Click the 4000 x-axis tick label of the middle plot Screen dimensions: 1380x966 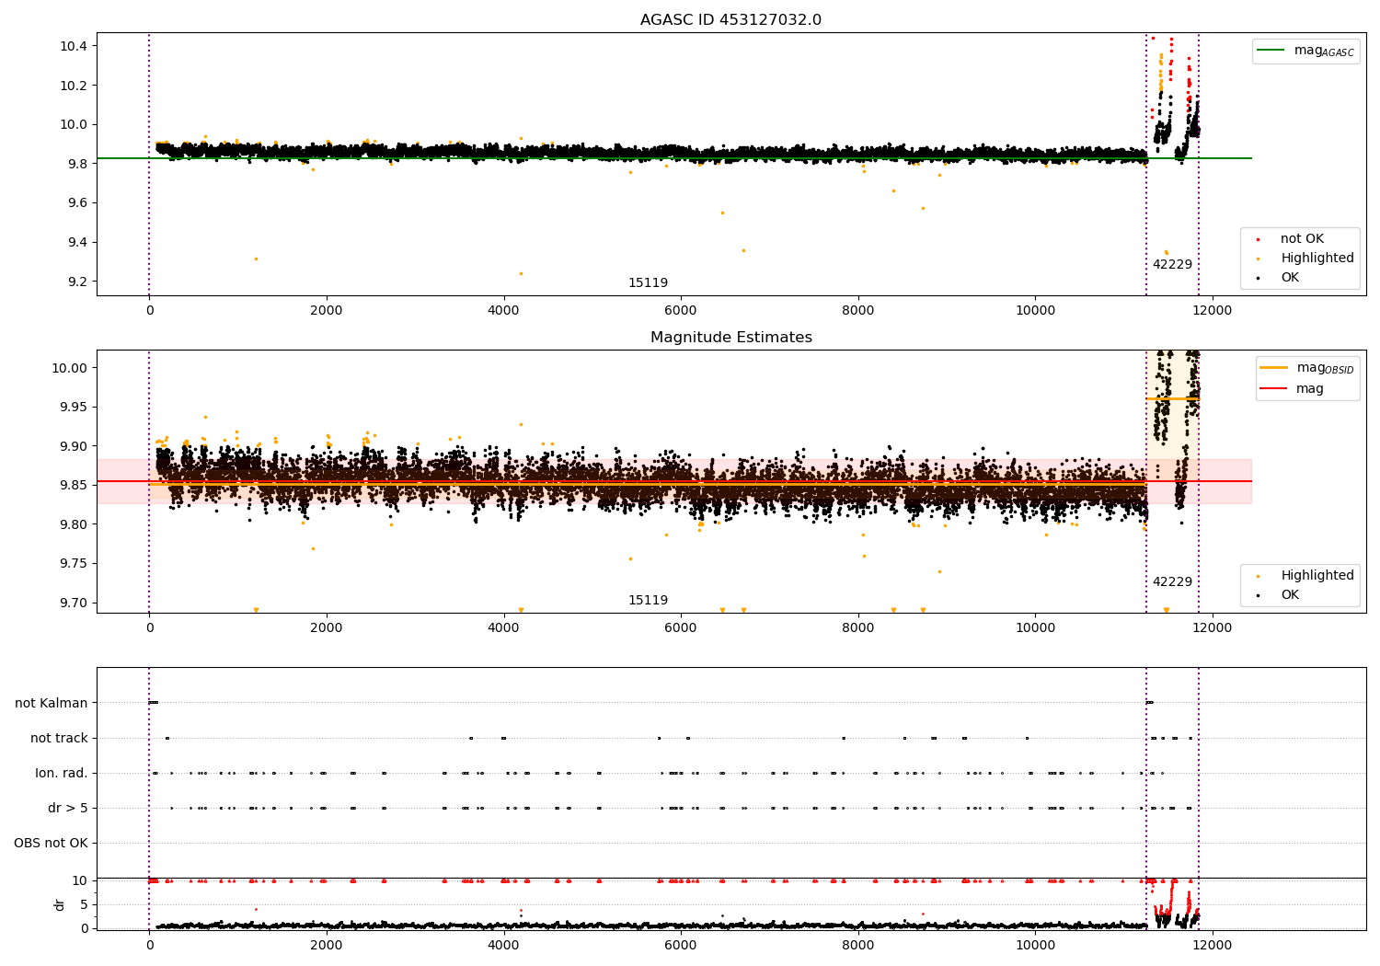point(503,628)
